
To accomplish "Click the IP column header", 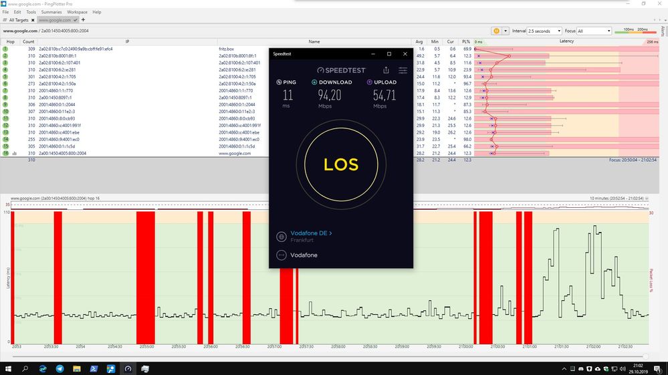I will [x=127, y=41].
